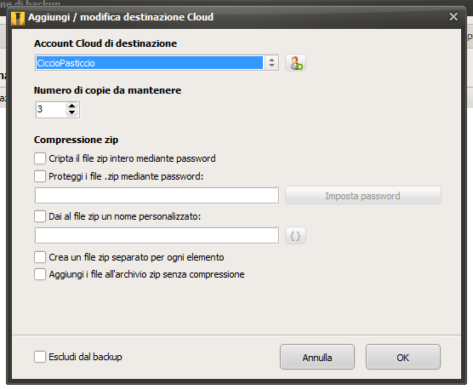Confirm with the OK button
473x390 pixels.
(x=403, y=357)
